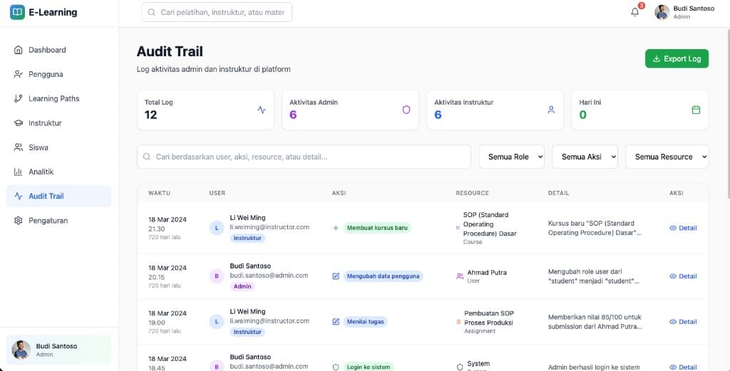This screenshot has width=730, height=371.
Task: Click the Dashboard home icon in sidebar
Action: (18, 50)
